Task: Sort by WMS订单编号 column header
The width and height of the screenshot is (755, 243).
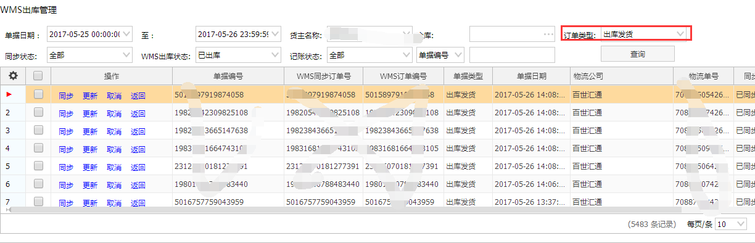Action: (403, 76)
